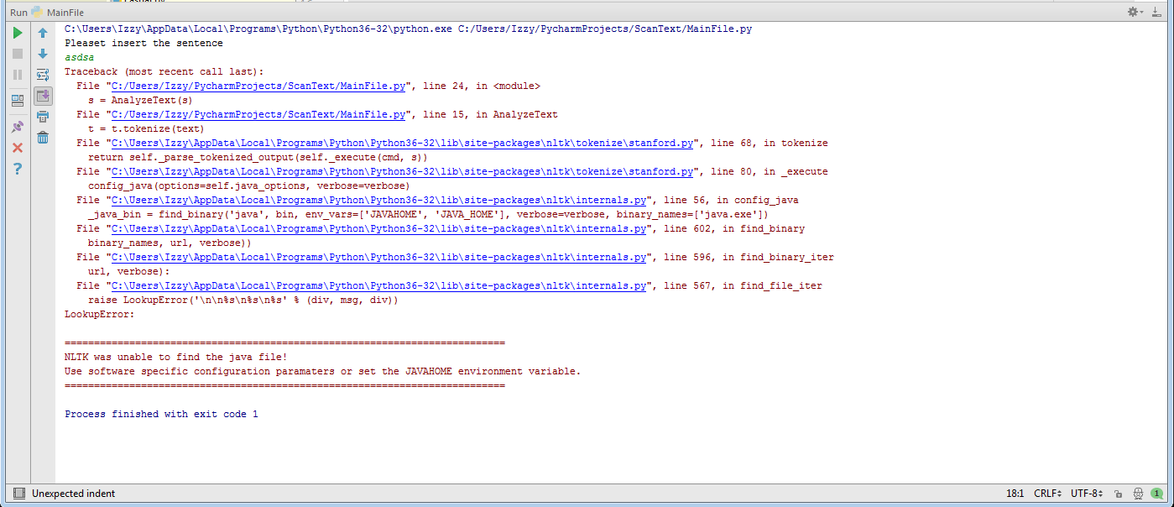This screenshot has width=1174, height=507.
Task: Click the caret position 18:1 indicator
Action: click(x=1015, y=494)
